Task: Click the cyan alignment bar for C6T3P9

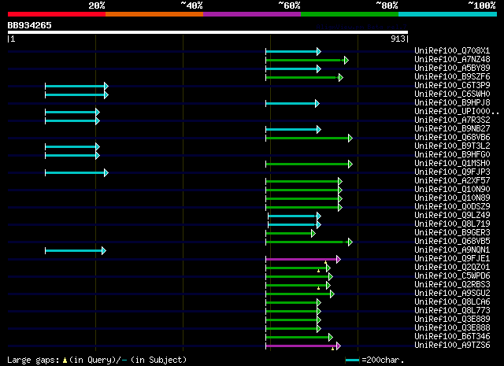Action: (77, 86)
